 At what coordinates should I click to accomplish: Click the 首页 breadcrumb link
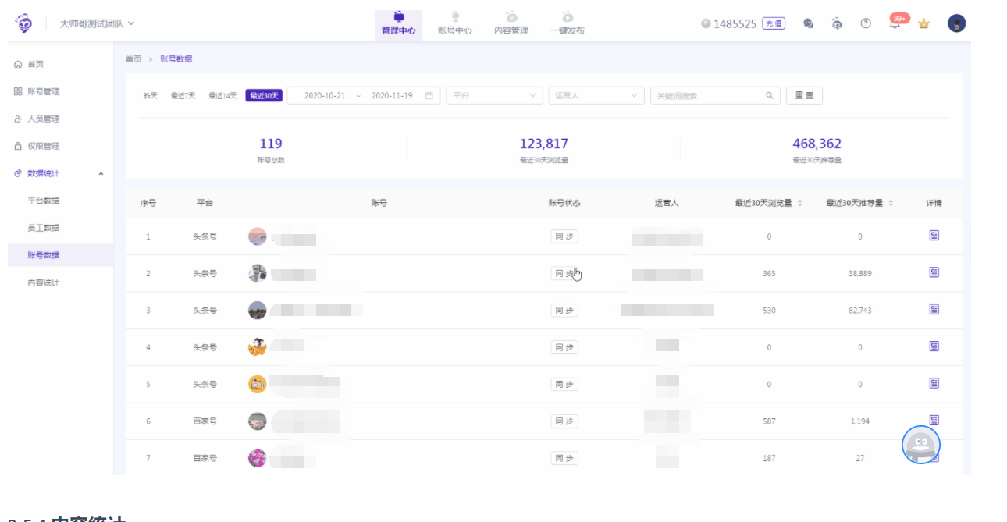[x=133, y=59]
